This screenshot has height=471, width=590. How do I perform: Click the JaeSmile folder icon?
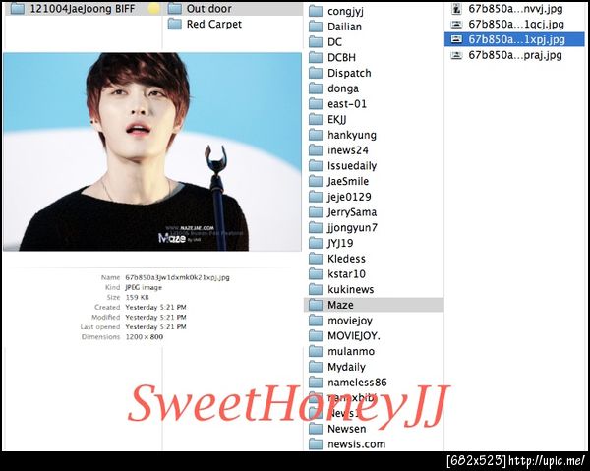316,181
